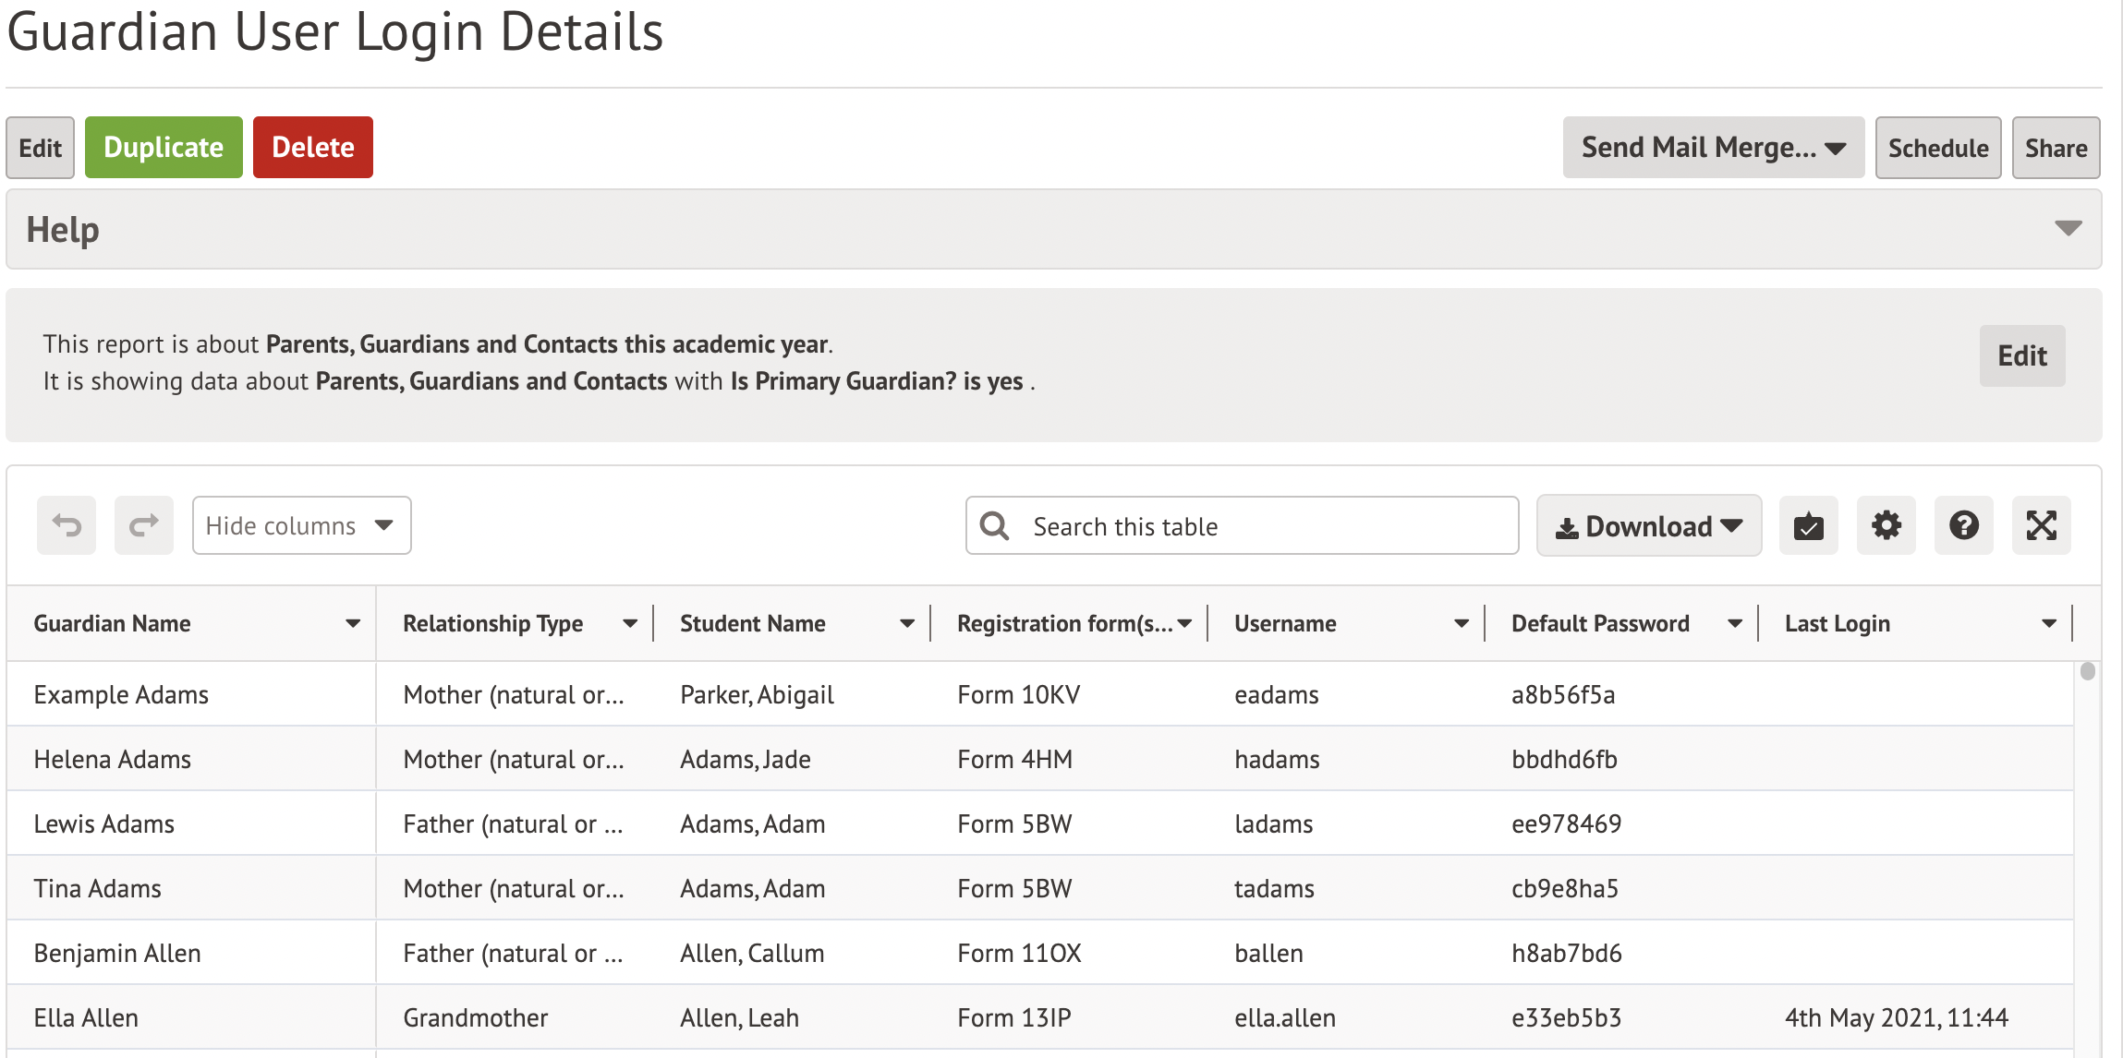The width and height of the screenshot is (2123, 1058).
Task: Click the Schedule button
Action: [1937, 148]
